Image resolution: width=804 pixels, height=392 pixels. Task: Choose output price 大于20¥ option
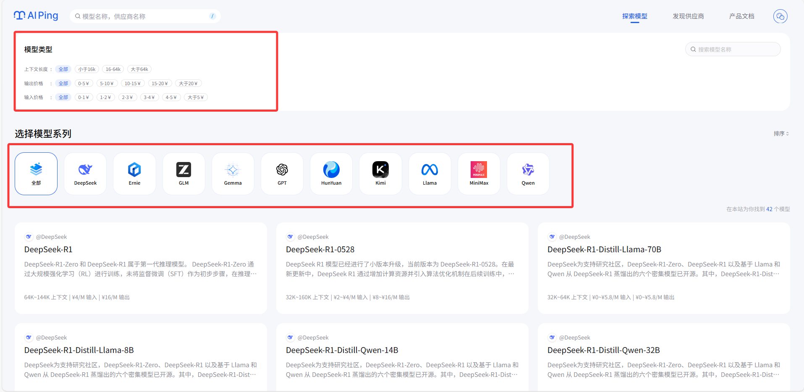(188, 84)
